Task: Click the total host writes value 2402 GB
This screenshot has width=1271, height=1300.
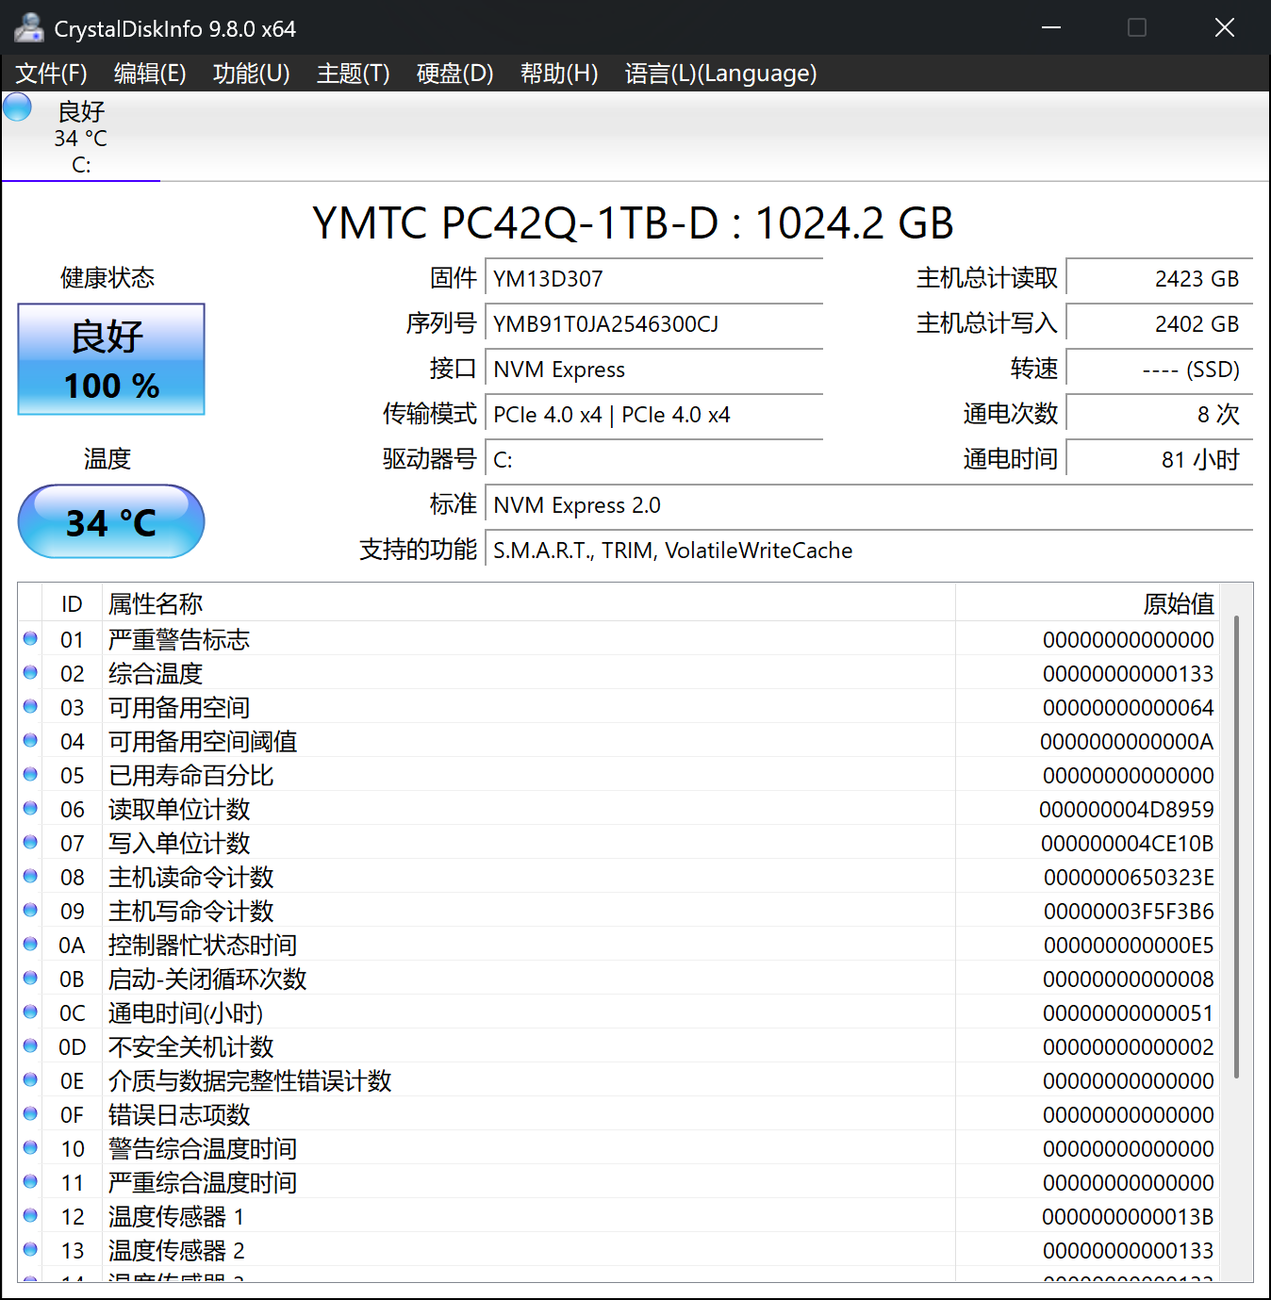Action: [x=1159, y=324]
